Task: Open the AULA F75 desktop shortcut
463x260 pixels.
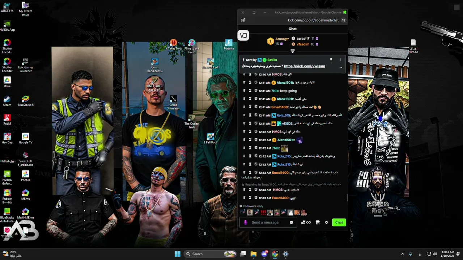Action: (7, 7)
